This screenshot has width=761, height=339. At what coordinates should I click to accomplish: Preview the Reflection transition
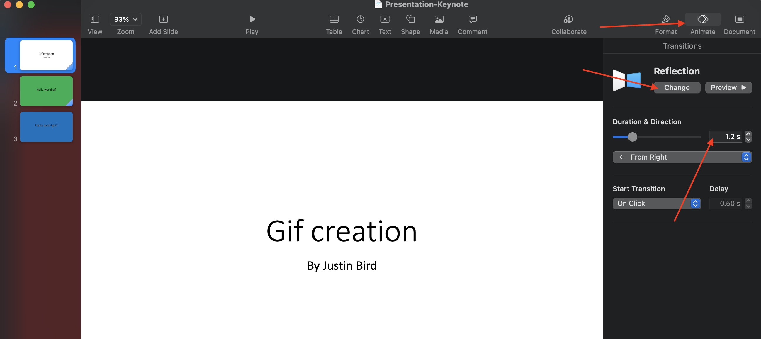coord(728,87)
